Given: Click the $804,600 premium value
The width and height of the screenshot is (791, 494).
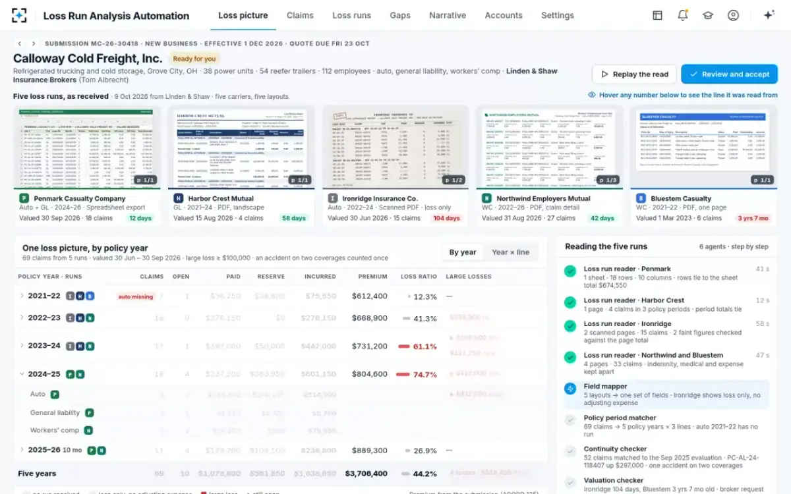Looking at the screenshot, I should pyautogui.click(x=370, y=374).
